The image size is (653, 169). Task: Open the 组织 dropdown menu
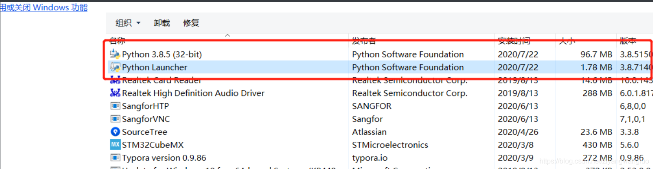[128, 23]
